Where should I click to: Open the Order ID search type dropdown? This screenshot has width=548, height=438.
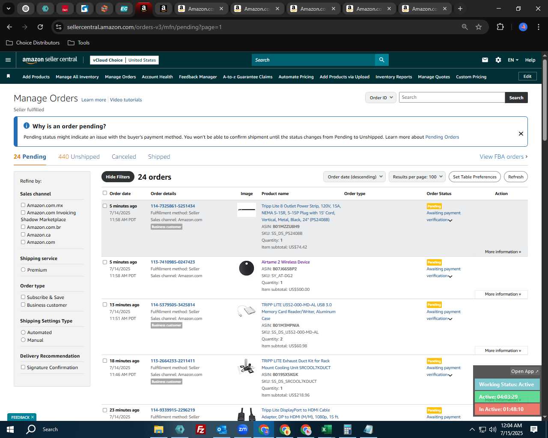click(381, 98)
